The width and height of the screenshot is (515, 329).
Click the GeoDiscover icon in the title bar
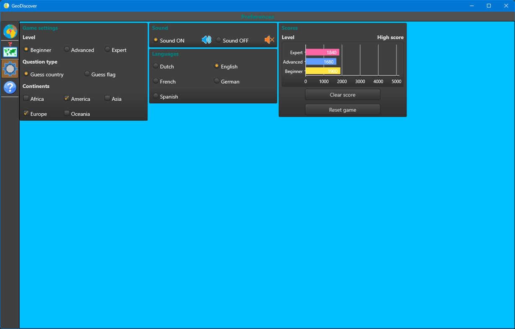pyautogui.click(x=6, y=5)
